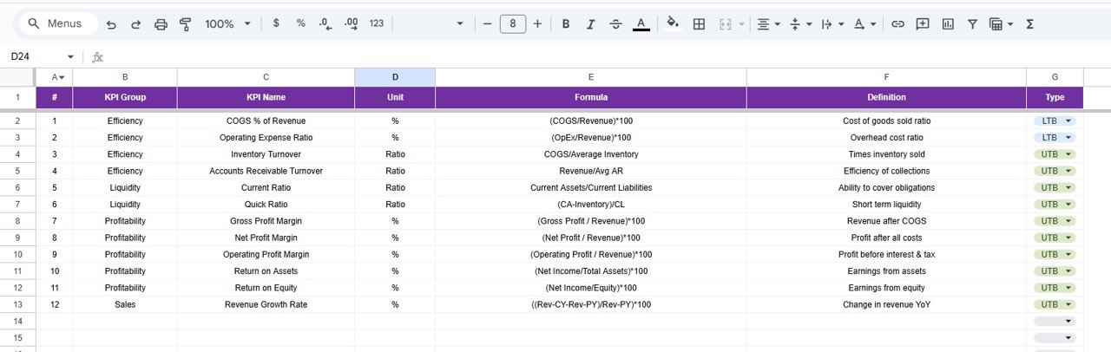Image resolution: width=1111 pixels, height=352 pixels.
Task: Open the 123 more formats menu
Action: [377, 24]
